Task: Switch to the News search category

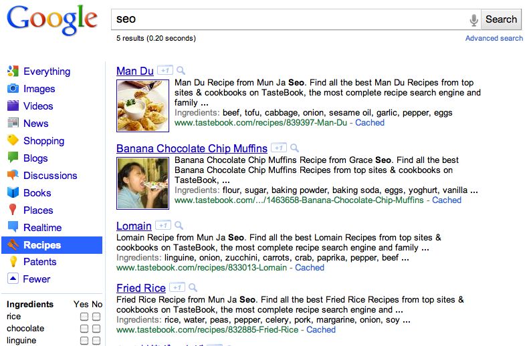Action: pos(35,124)
